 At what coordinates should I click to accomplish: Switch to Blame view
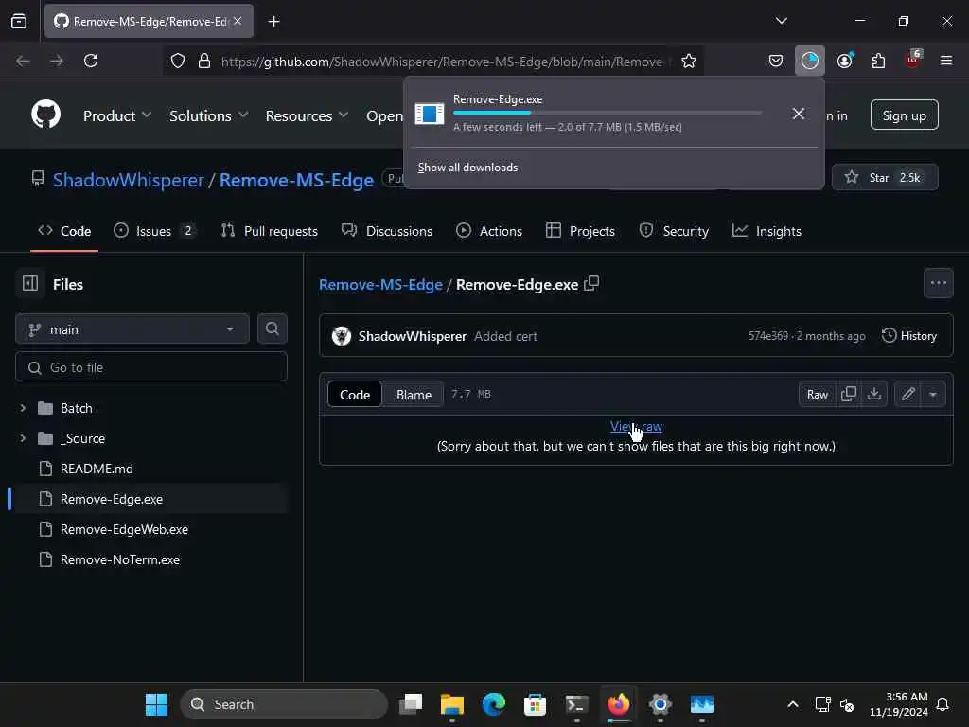[x=414, y=395]
